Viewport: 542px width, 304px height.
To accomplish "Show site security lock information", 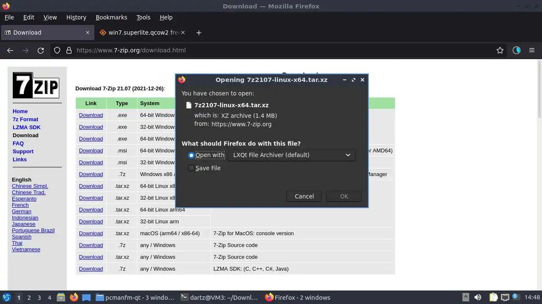I will point(69,50).
